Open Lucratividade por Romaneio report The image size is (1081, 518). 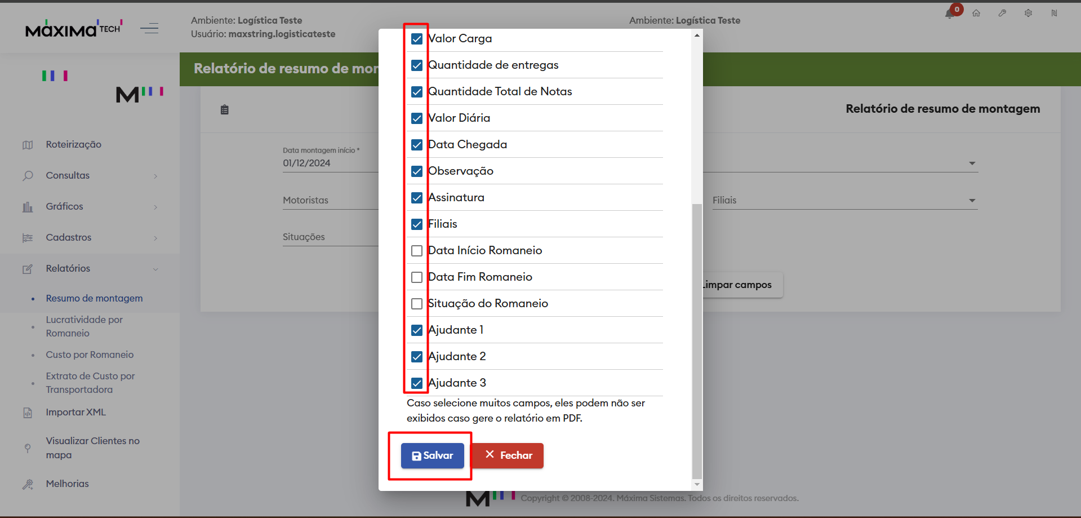tap(84, 326)
